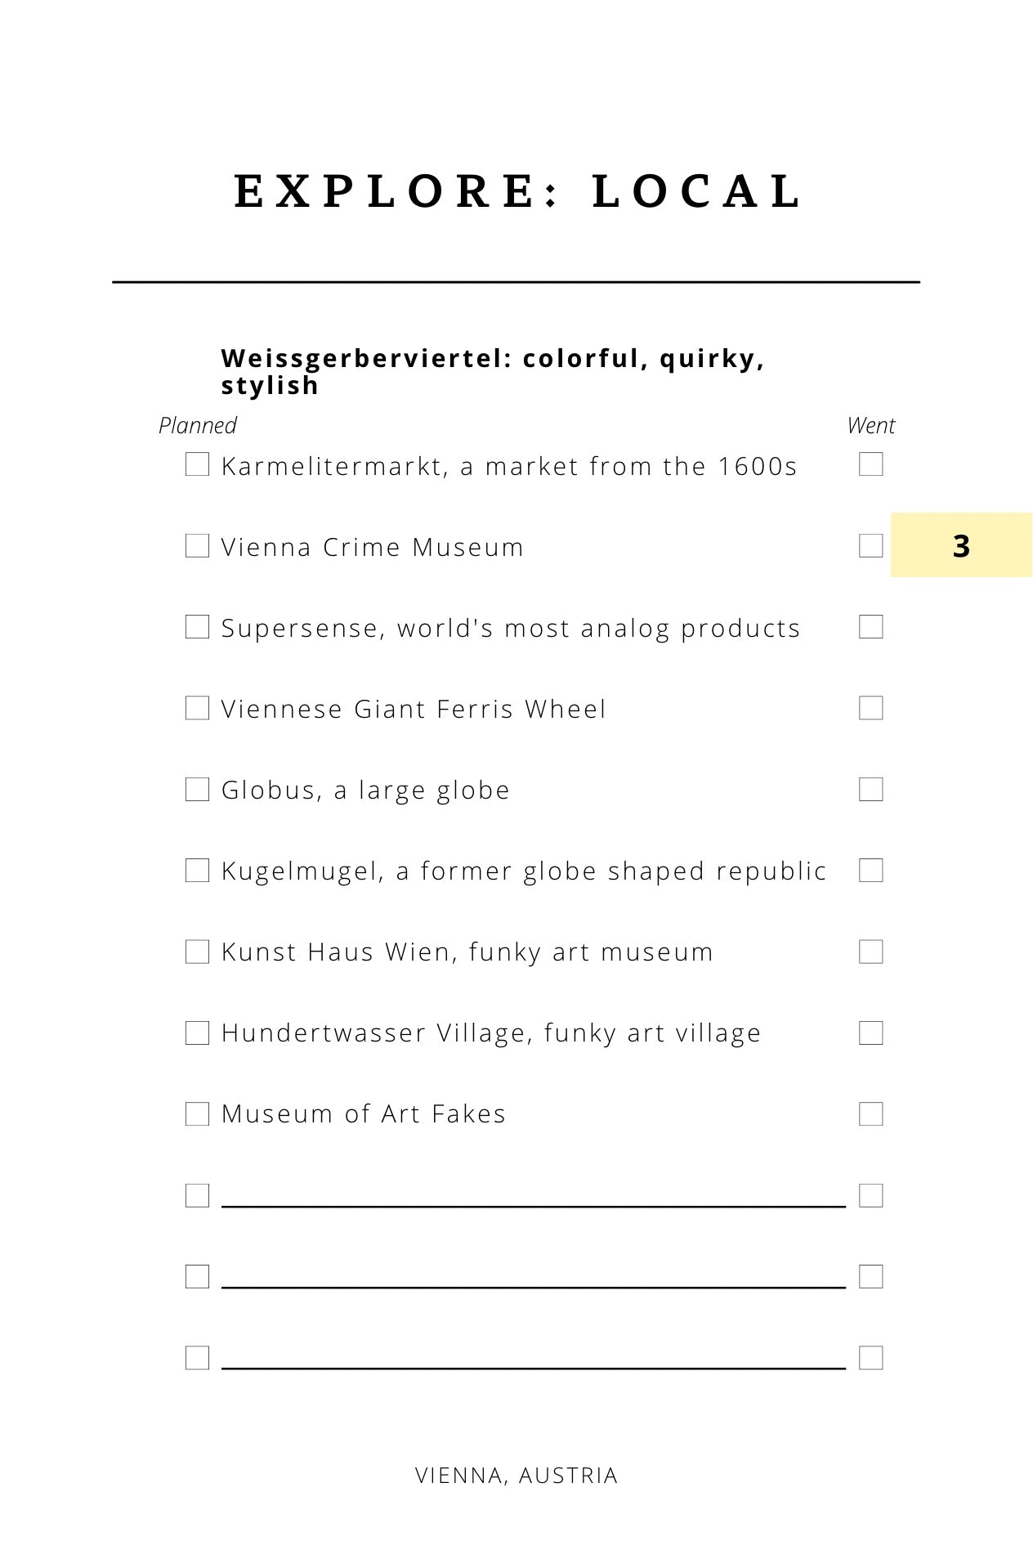Tick Went box for Vienna Crime Museum
Screen dimensions: 1033x1550
[x=871, y=545]
